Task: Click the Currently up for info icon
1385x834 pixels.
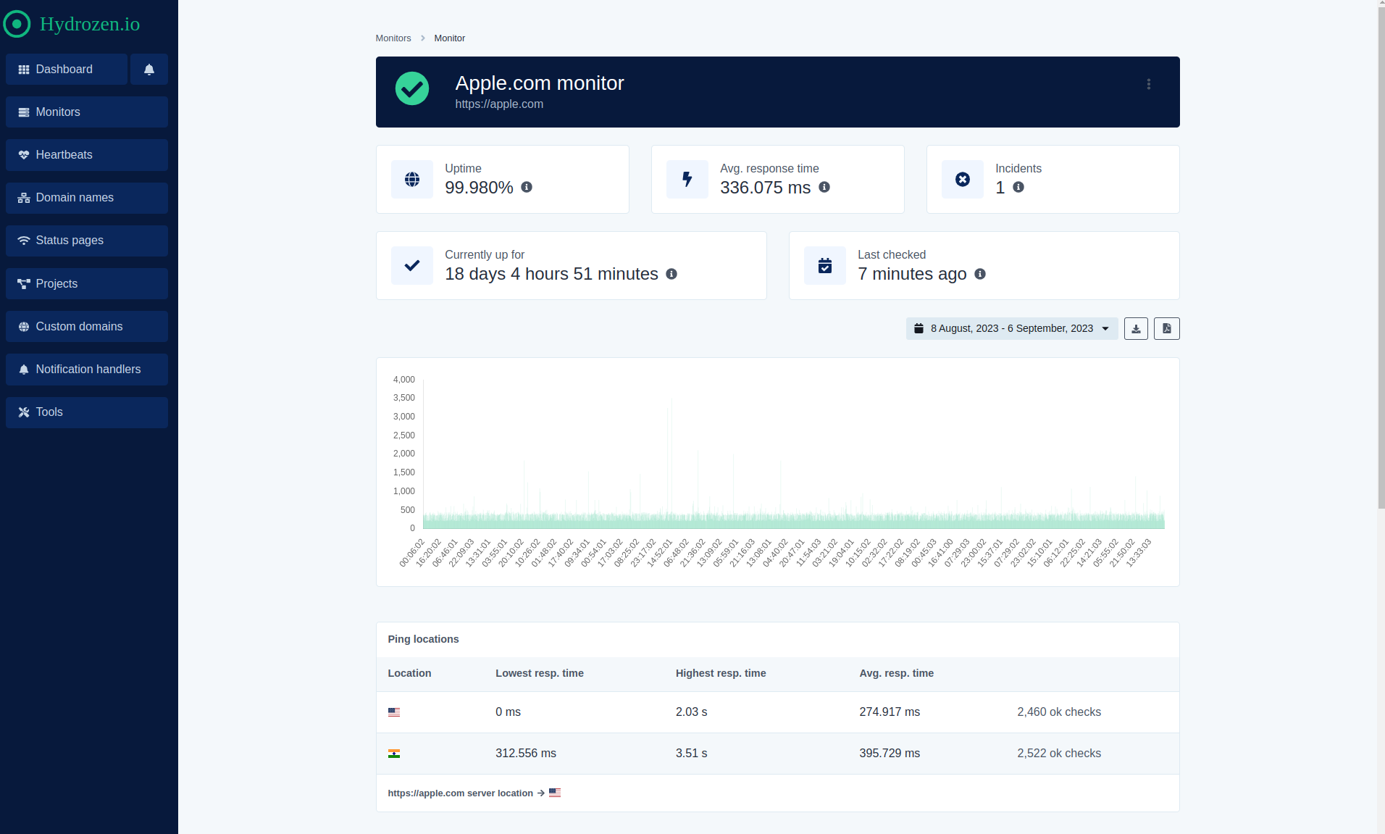Action: coord(671,274)
